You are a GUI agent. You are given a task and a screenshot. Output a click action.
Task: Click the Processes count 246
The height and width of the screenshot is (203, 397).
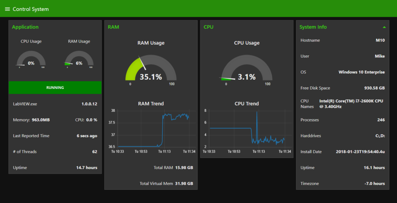[x=381, y=120]
